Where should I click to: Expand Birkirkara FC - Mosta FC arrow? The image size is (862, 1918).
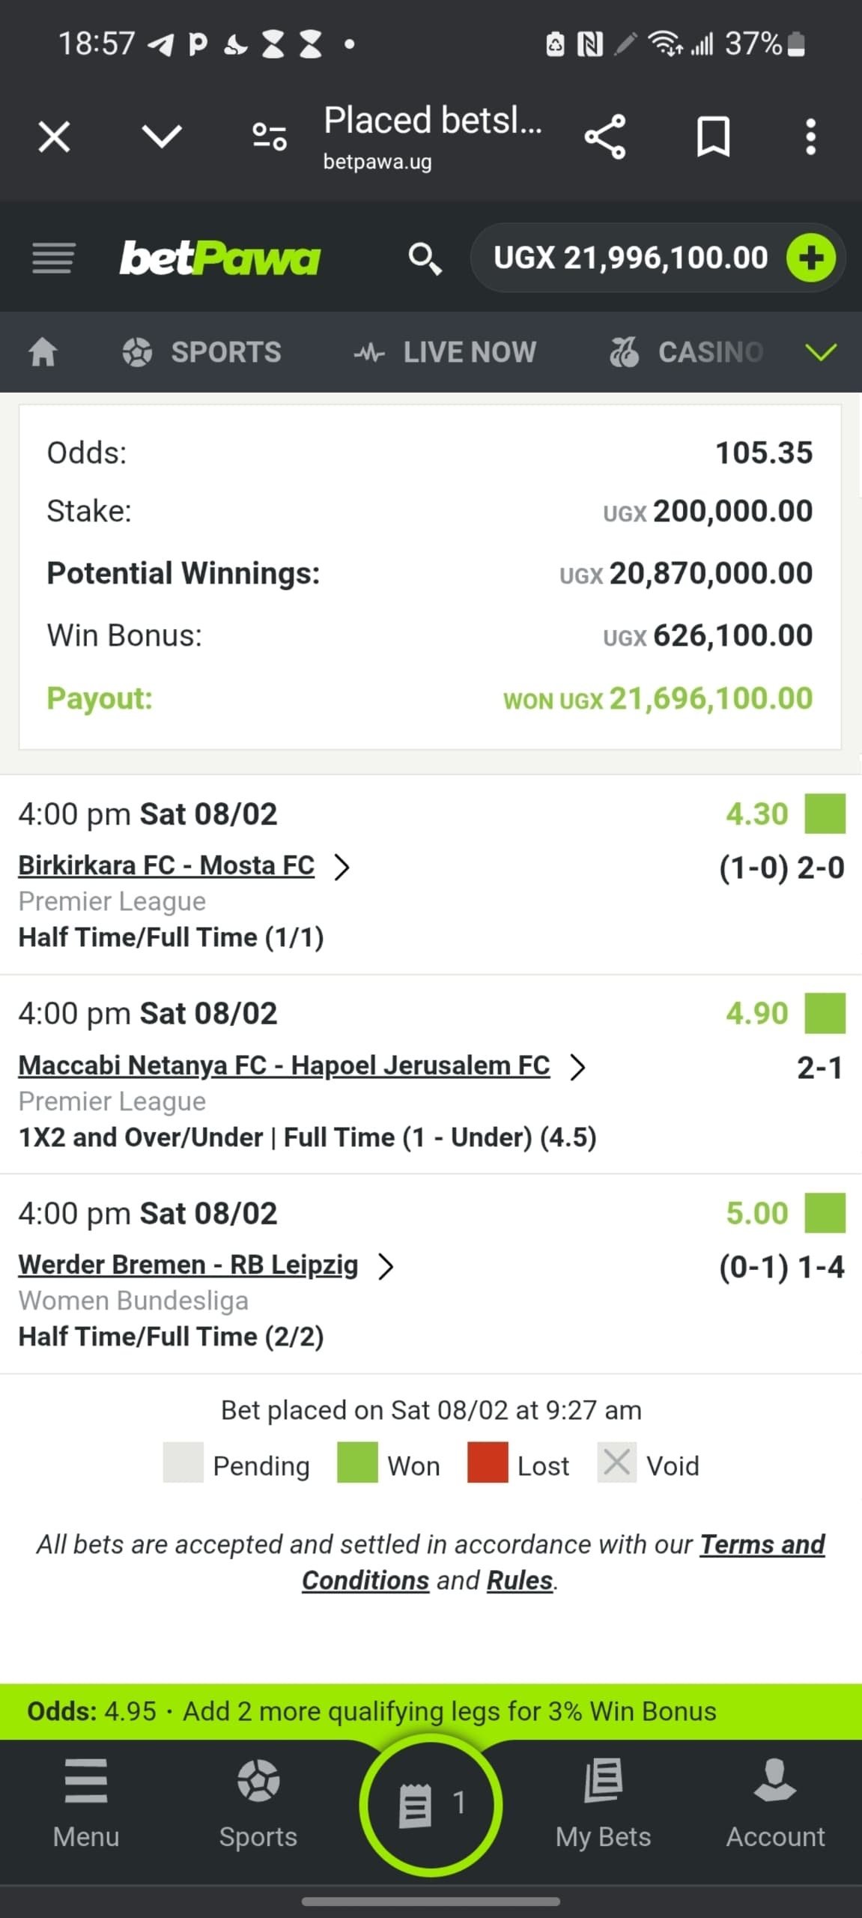coord(342,867)
